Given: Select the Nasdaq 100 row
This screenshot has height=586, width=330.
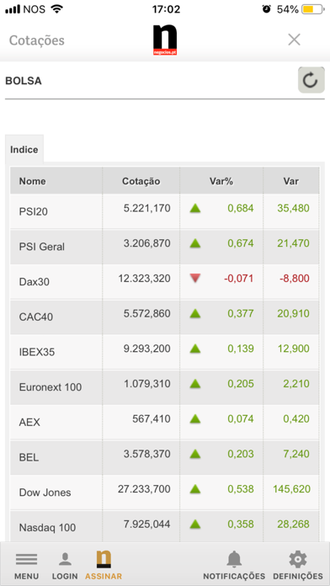Looking at the screenshot, I should (165, 526).
